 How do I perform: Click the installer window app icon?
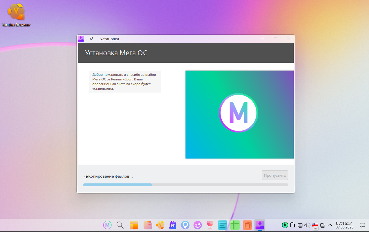[x=81, y=39]
